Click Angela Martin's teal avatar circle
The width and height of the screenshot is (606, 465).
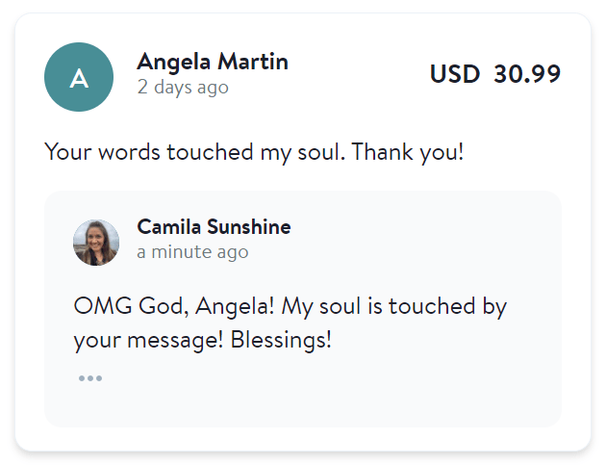79,77
